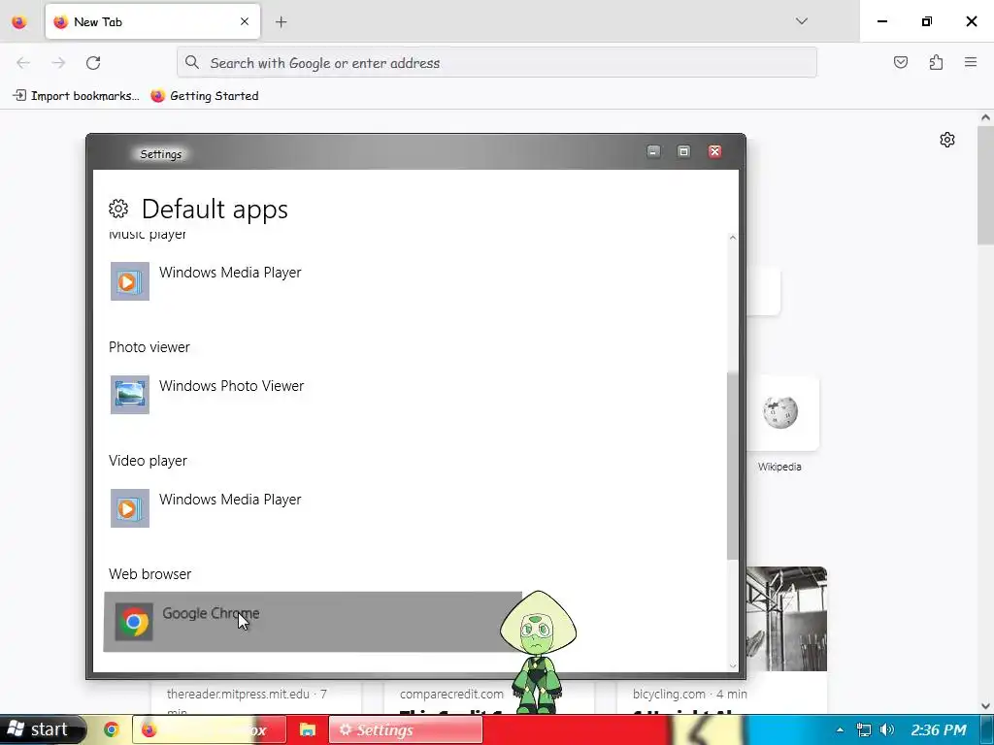This screenshot has width=994, height=745.
Task: Show hidden tray icons arrow
Action: coord(840,729)
